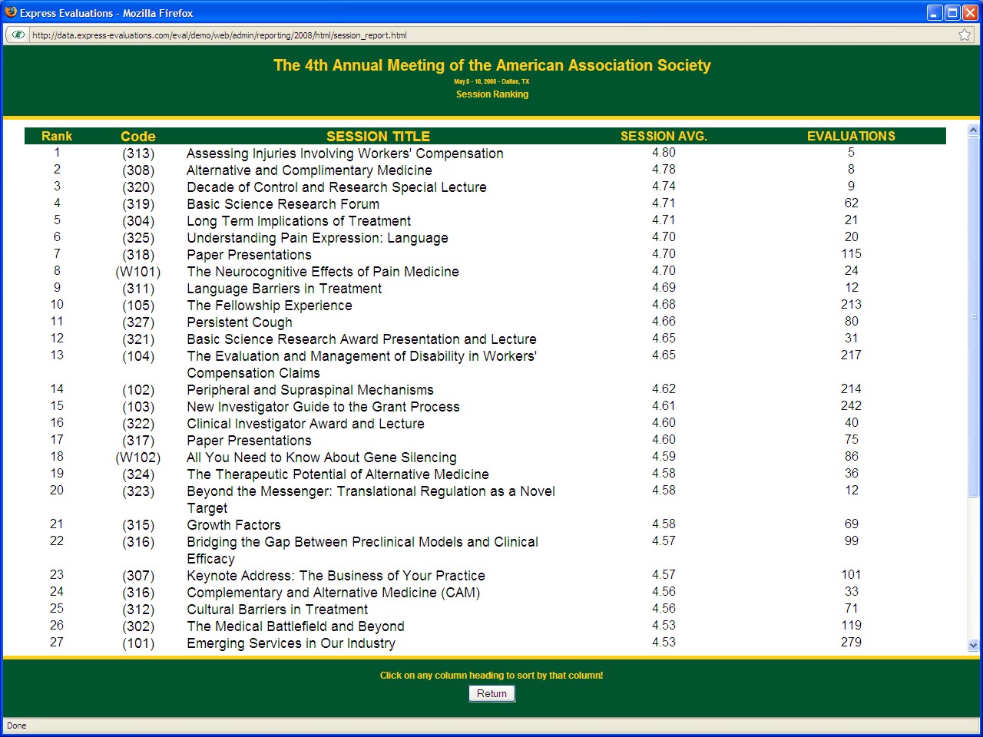Select the Persistent Cough session row

(x=240, y=322)
